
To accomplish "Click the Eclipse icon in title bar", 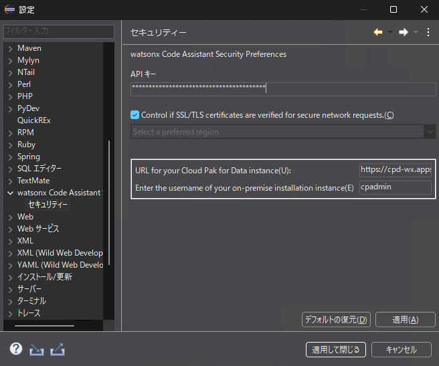I will tap(9, 9).
